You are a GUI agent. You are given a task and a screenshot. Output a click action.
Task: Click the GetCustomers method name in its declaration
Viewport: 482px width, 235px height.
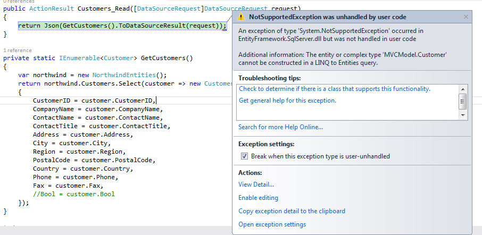[164, 58]
